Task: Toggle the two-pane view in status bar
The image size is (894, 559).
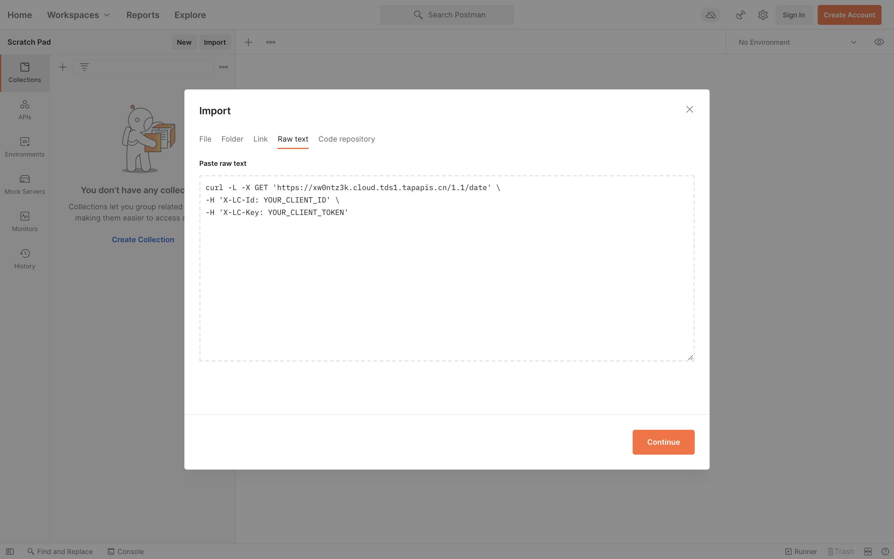Action: pos(868,551)
